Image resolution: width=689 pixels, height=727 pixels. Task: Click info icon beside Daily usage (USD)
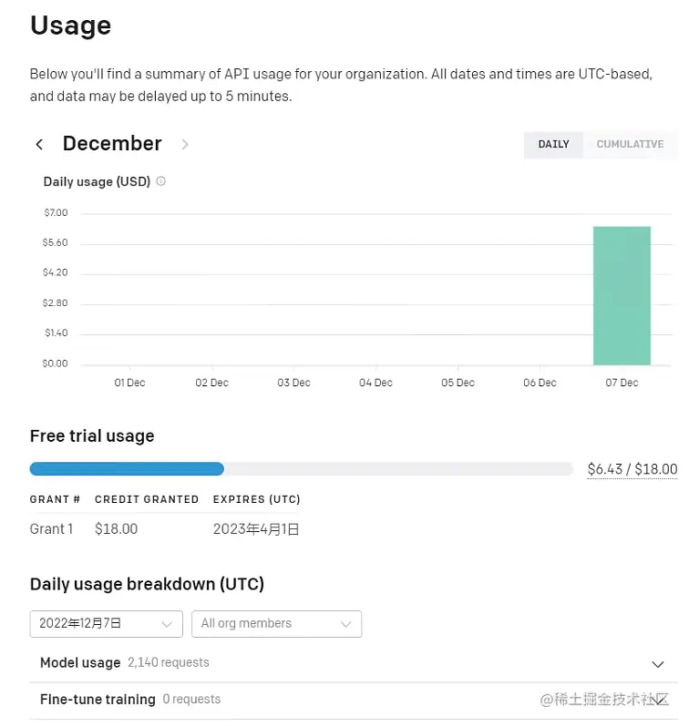coord(161,181)
